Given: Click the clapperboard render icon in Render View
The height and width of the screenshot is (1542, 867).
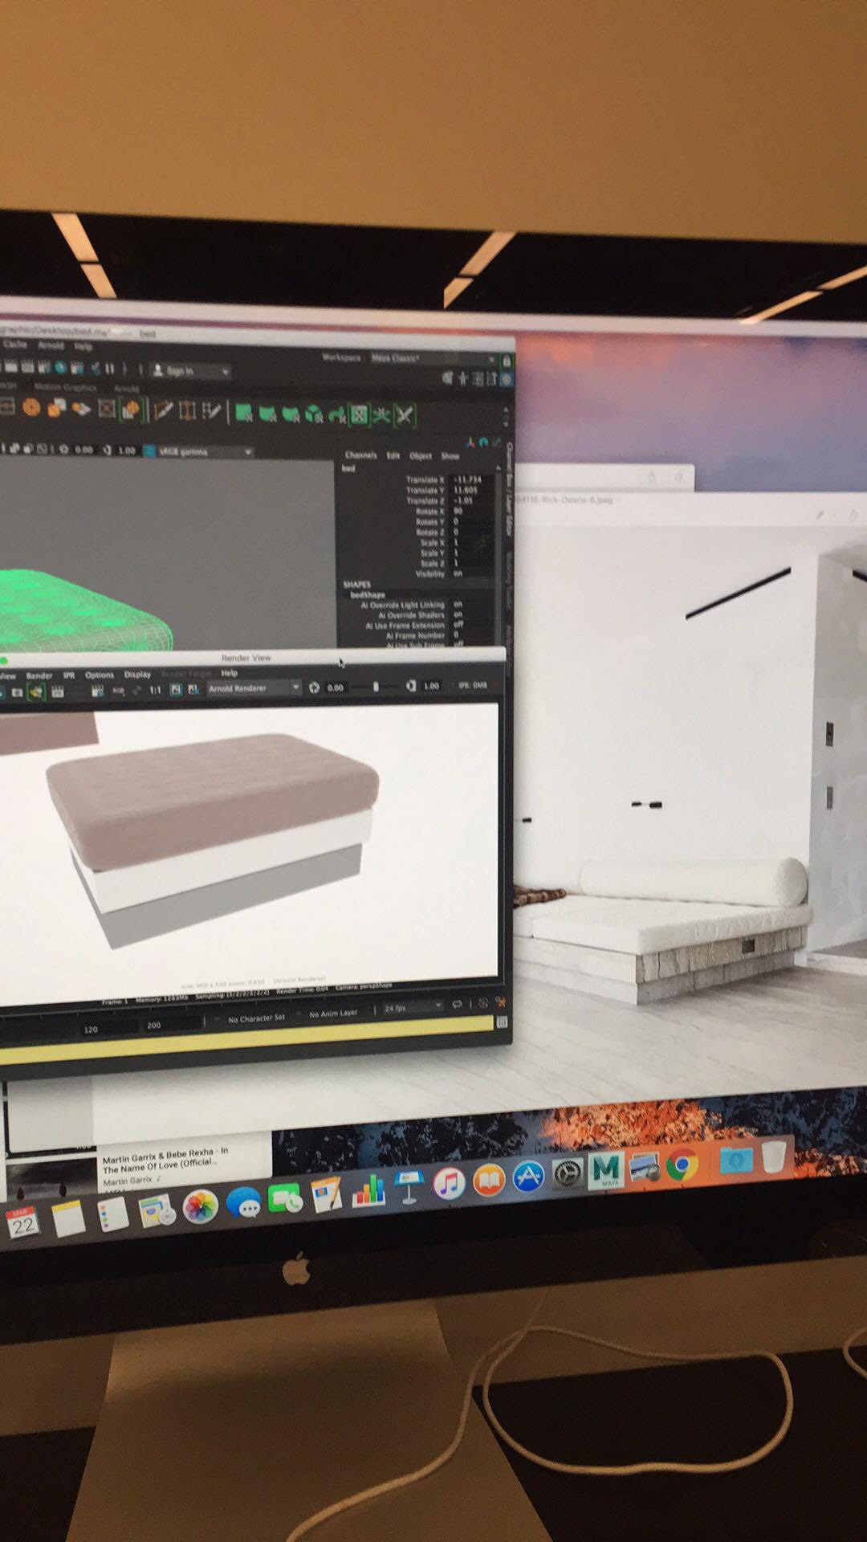Looking at the screenshot, I should [x=58, y=691].
